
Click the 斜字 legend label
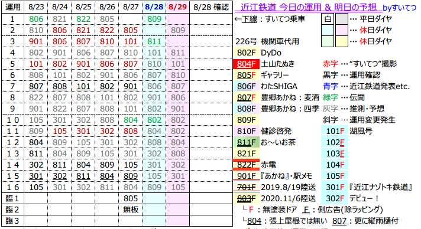pos(331,120)
